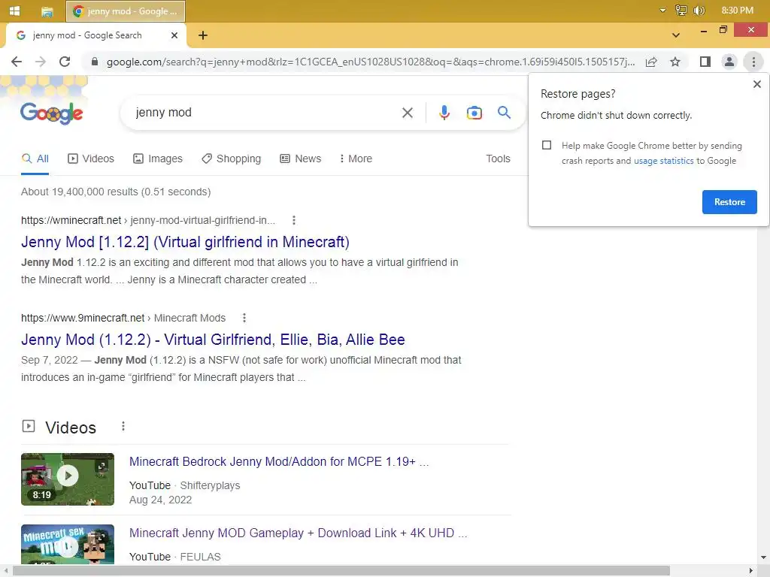Click the Google logo

pyautogui.click(x=52, y=113)
